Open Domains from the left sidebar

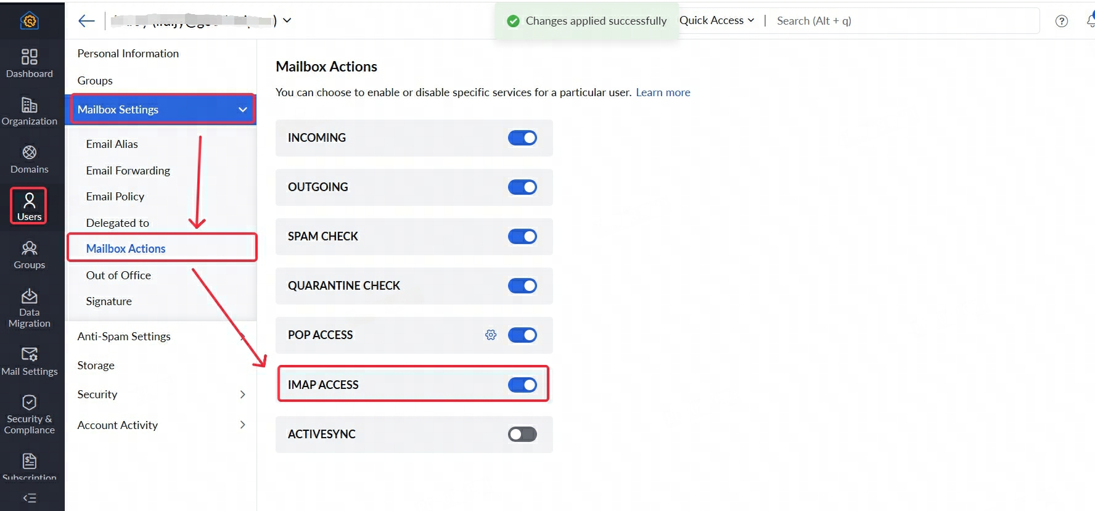29,159
